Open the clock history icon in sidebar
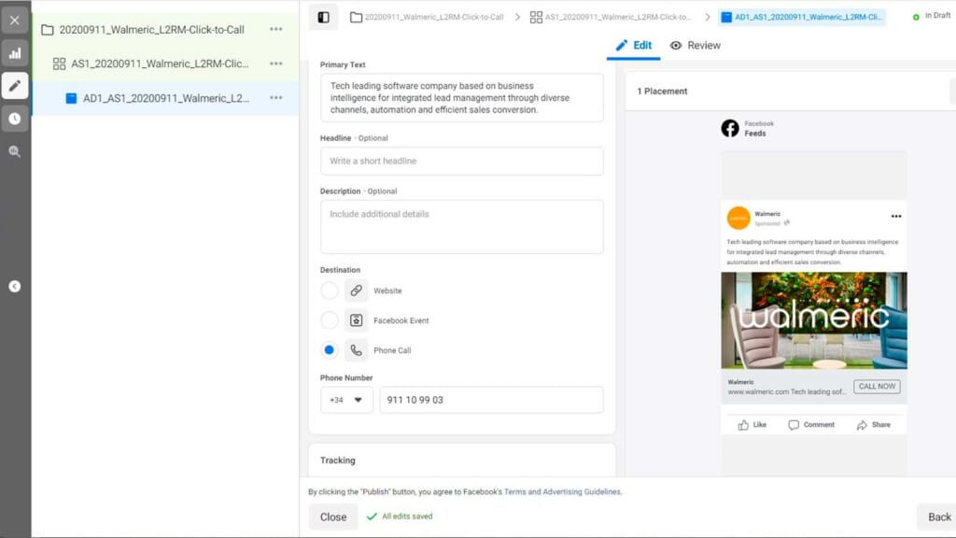The width and height of the screenshot is (956, 538). [15, 119]
